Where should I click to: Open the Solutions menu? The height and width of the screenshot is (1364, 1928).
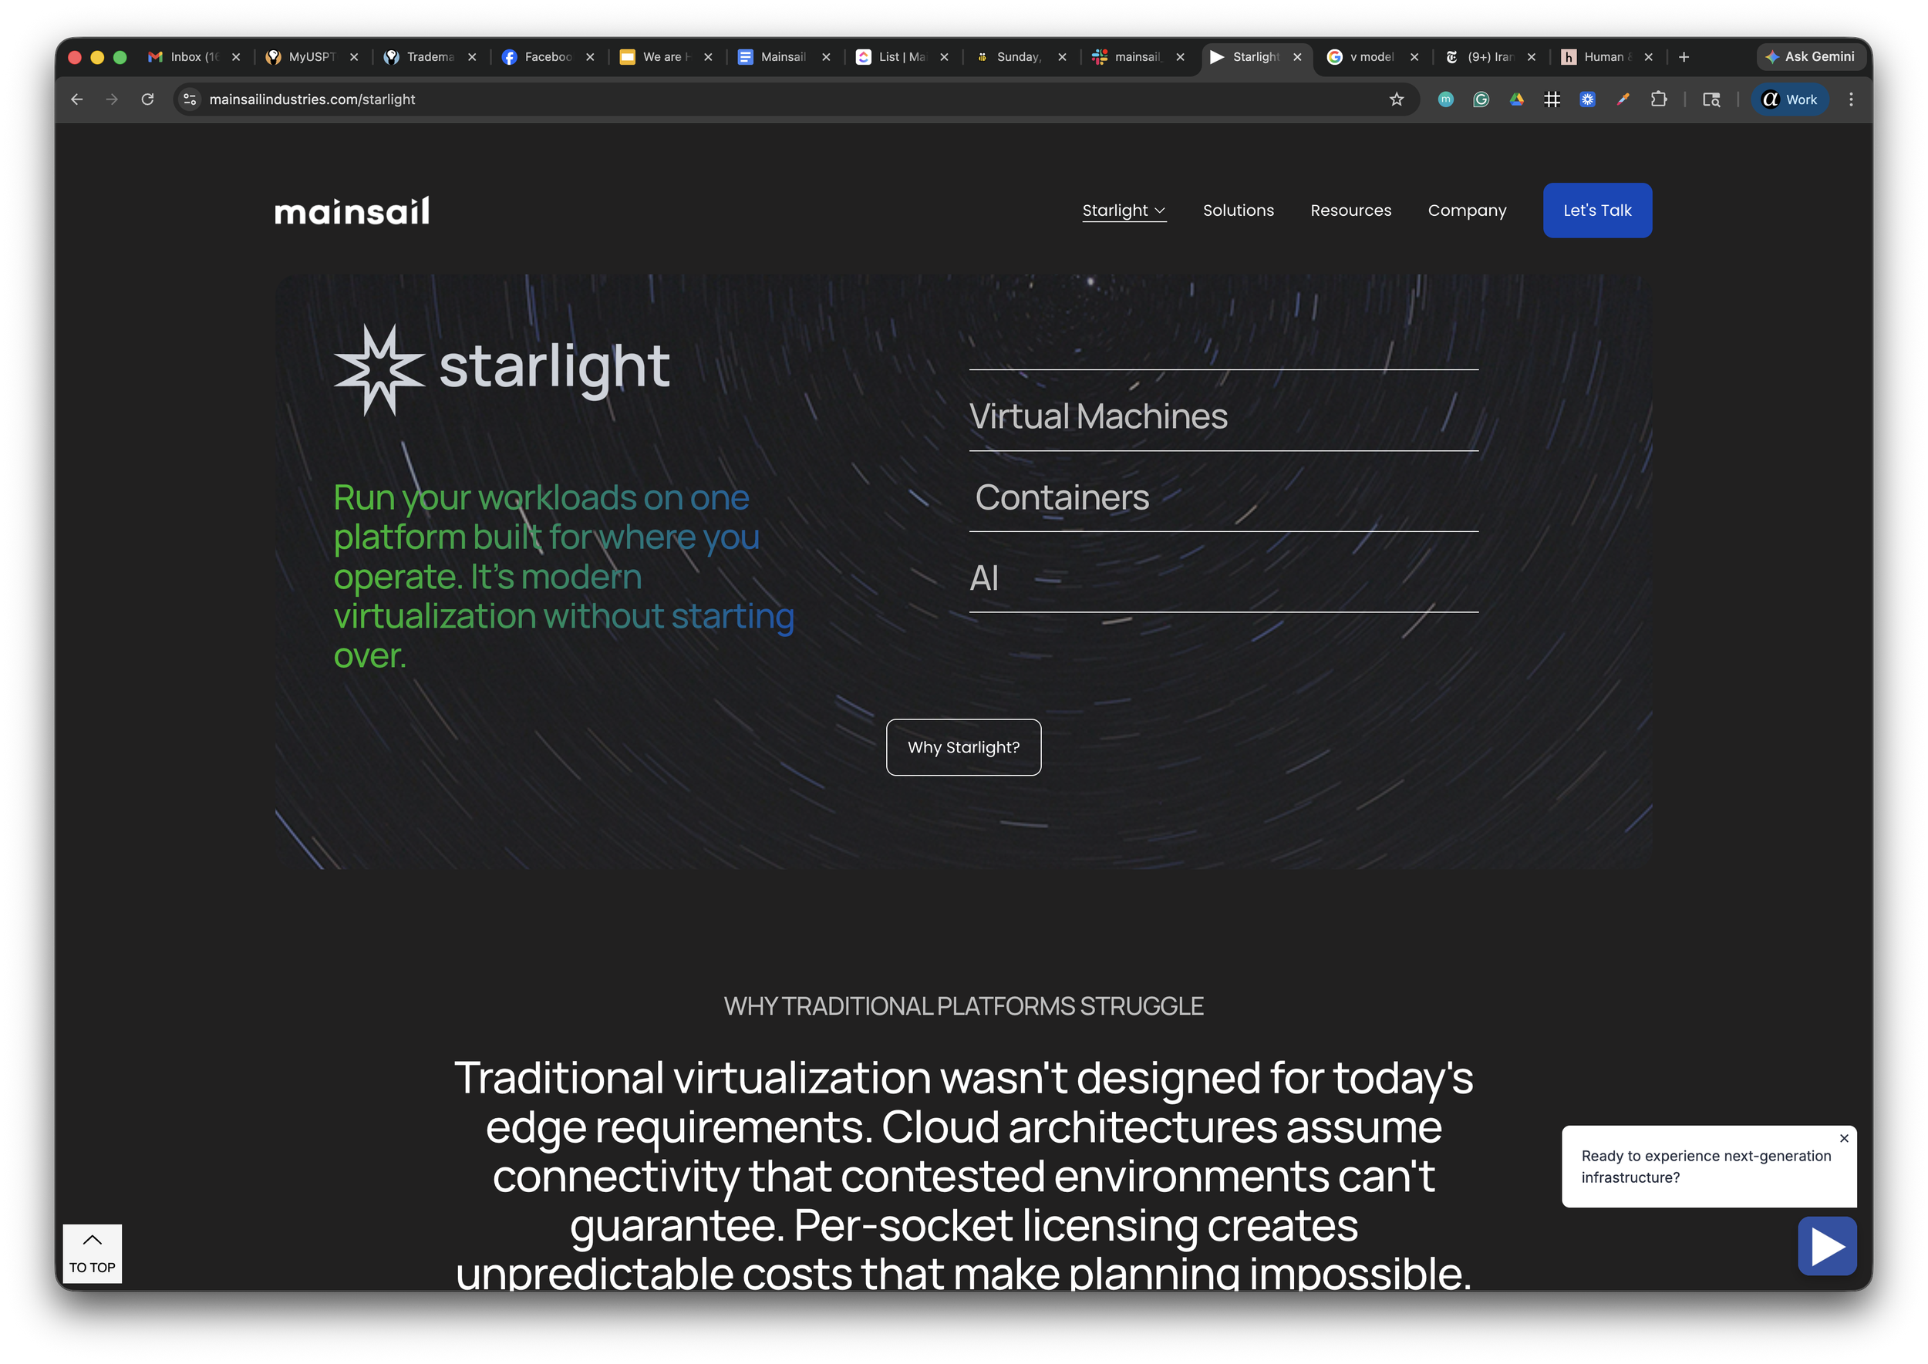1239,210
